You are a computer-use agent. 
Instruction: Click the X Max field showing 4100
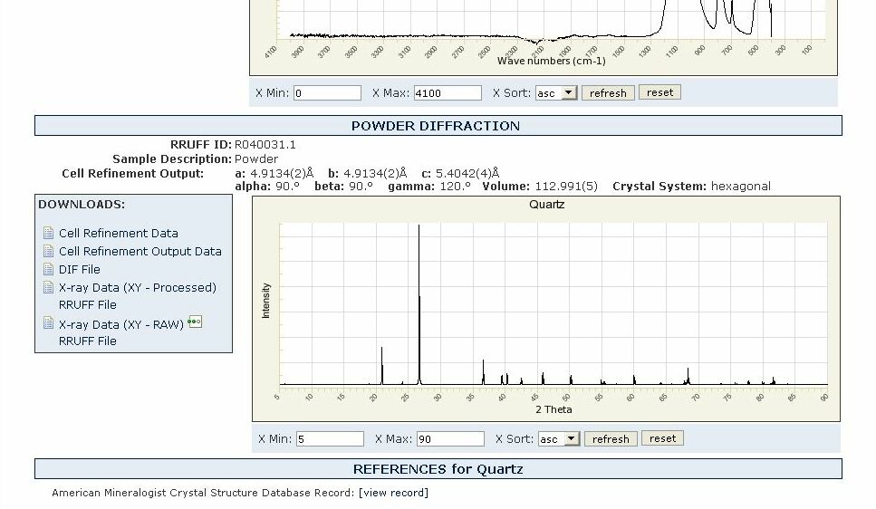(448, 92)
